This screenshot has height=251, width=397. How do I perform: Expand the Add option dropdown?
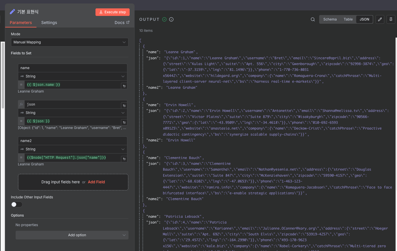(72, 235)
